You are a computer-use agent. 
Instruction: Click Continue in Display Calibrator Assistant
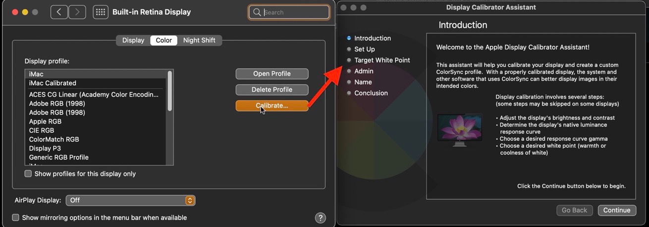tap(617, 210)
